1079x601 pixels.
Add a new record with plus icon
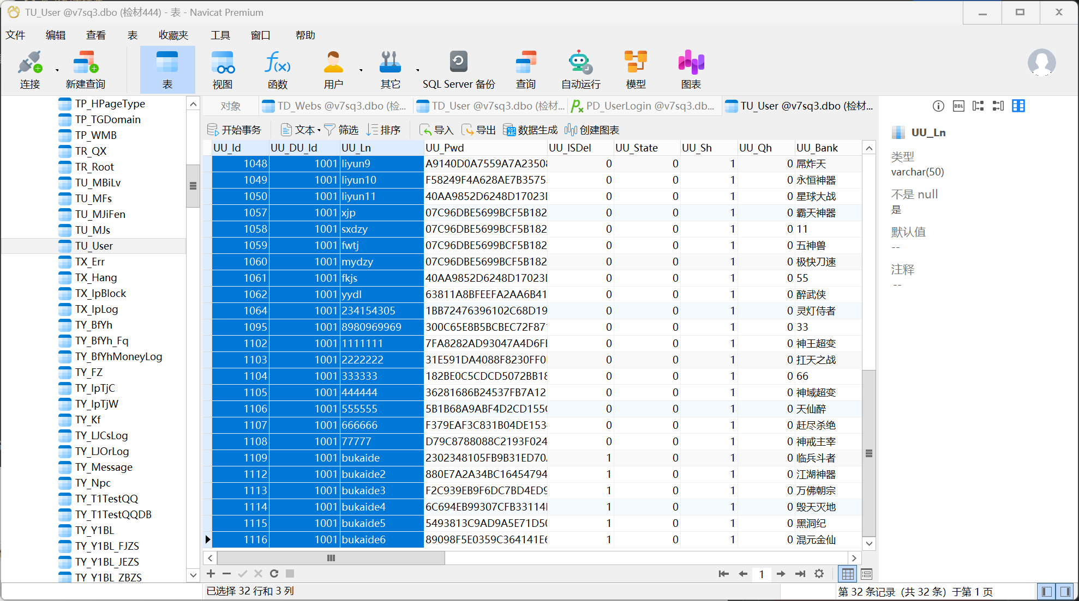[x=211, y=574]
